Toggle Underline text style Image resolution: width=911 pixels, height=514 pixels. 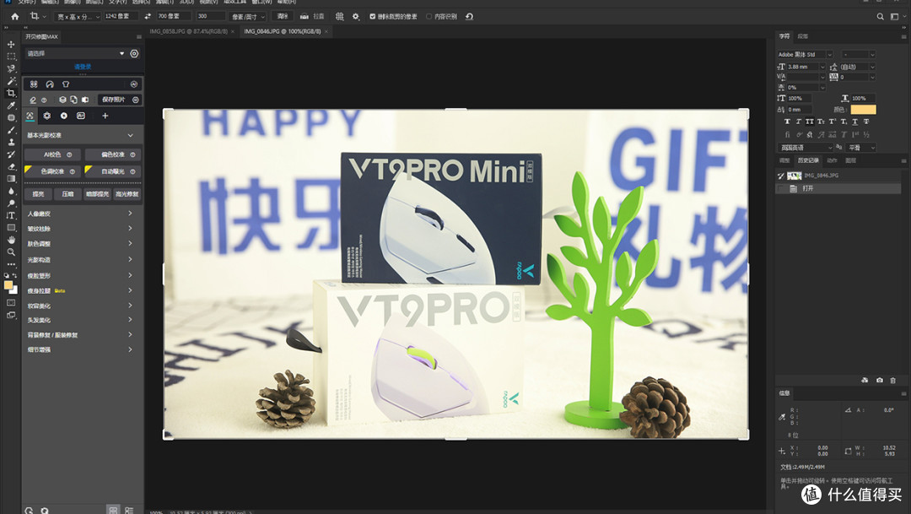coord(854,122)
